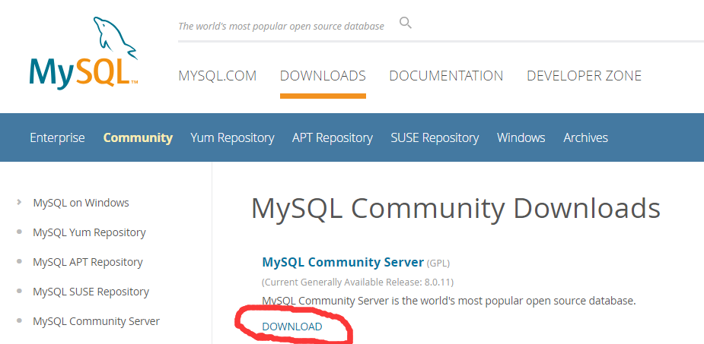Viewport: 704px width, 344px height.
Task: Open the SUSE Repository tab
Action: coord(435,137)
